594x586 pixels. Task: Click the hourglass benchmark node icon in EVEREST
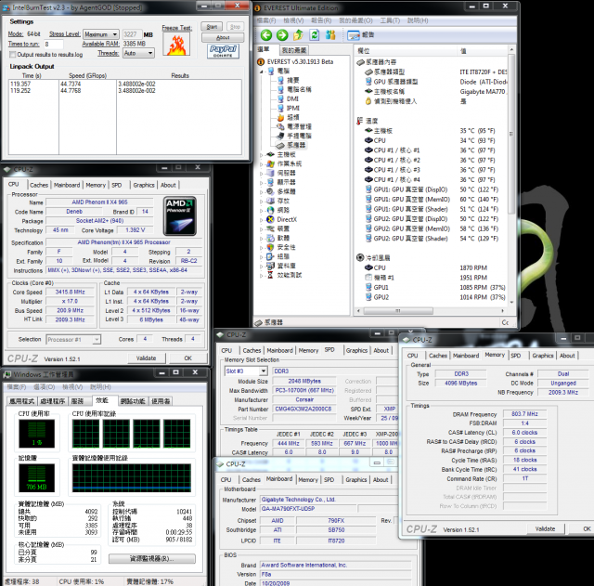(x=270, y=275)
